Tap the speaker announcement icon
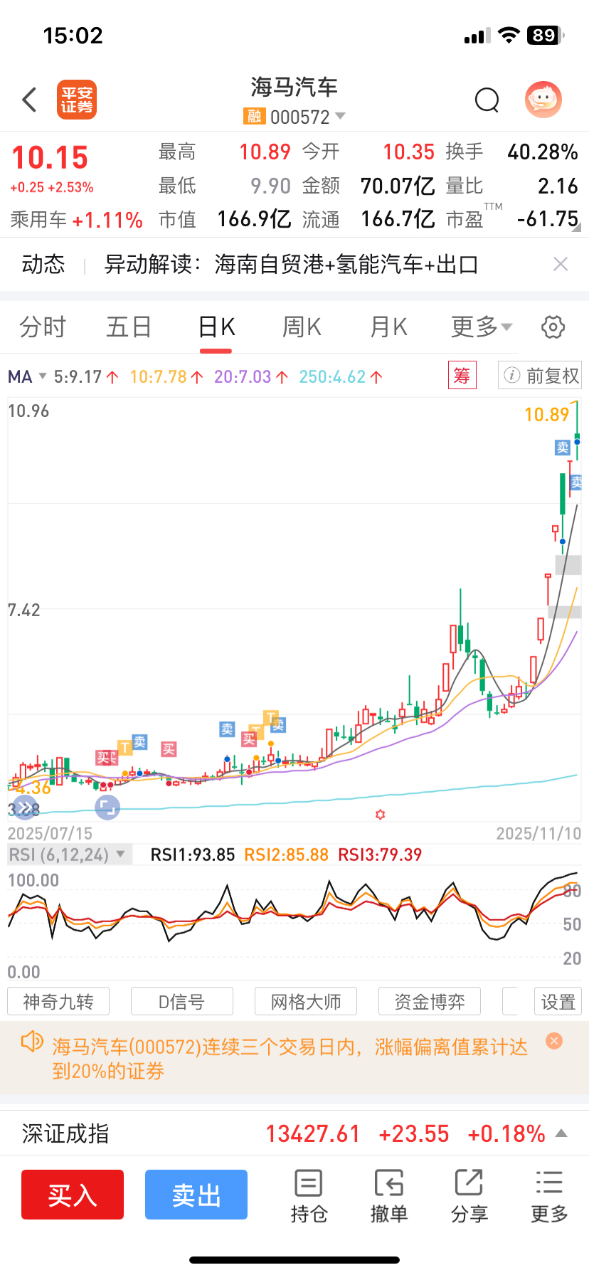The image size is (589, 1275). (x=32, y=1042)
